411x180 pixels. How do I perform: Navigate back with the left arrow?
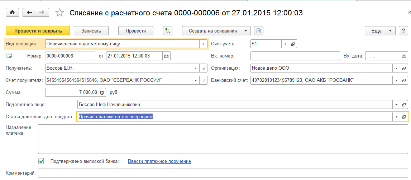(x=29, y=12)
